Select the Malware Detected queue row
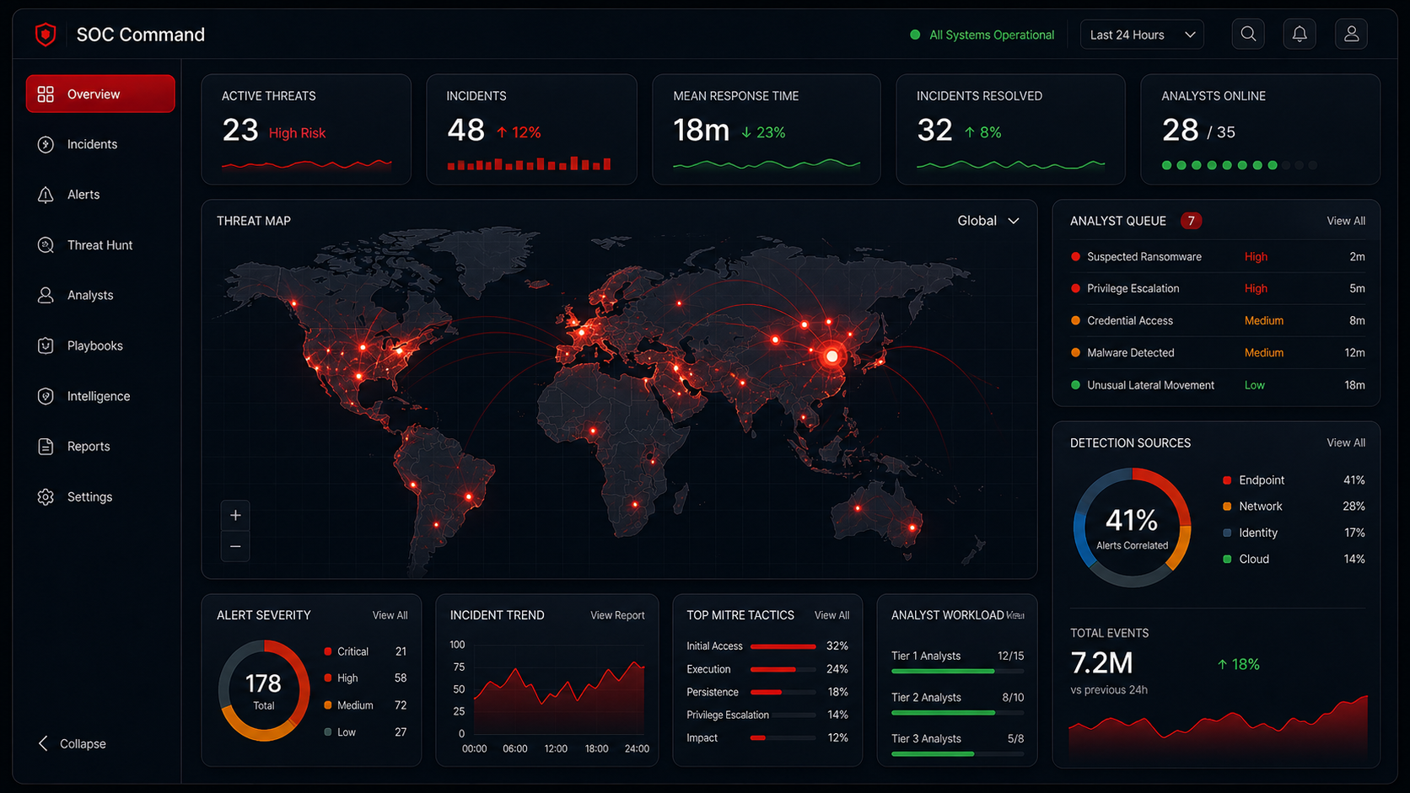This screenshot has height=793, width=1410. point(1217,353)
